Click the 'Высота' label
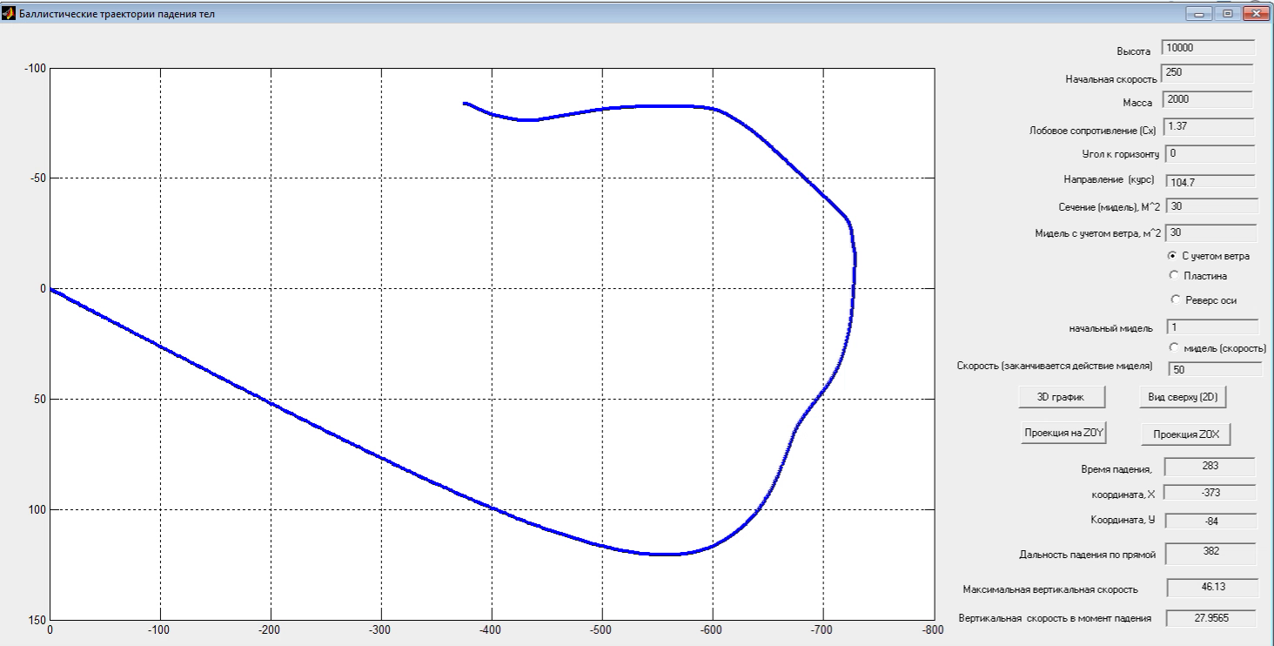The image size is (1274, 646). 1133,51
